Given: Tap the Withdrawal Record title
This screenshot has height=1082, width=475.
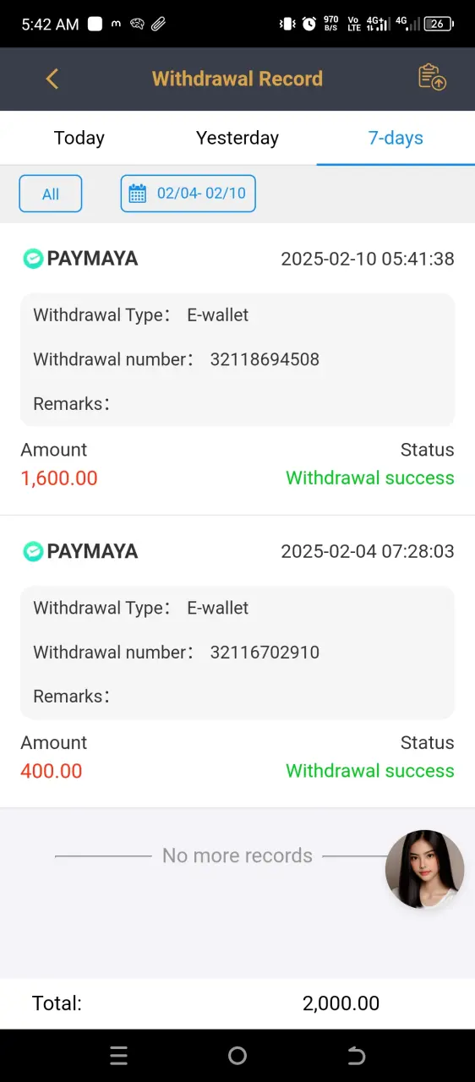Looking at the screenshot, I should (237, 79).
